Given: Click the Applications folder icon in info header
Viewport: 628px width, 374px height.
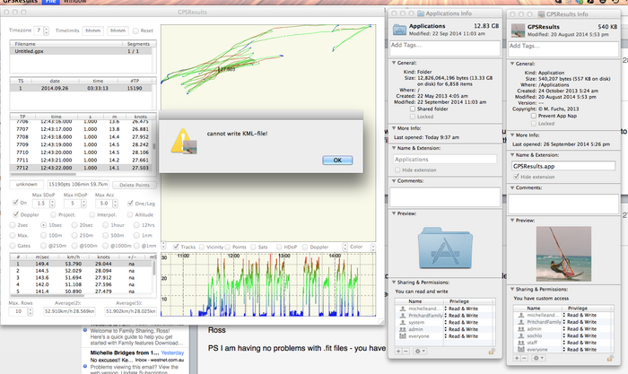Looking at the screenshot, I should coord(401,30).
